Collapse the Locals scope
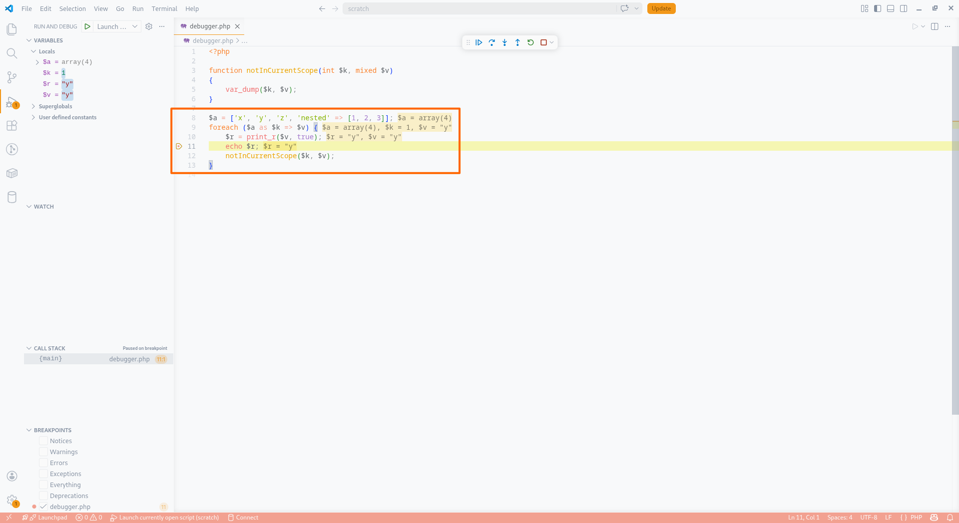959x523 pixels. pos(33,51)
